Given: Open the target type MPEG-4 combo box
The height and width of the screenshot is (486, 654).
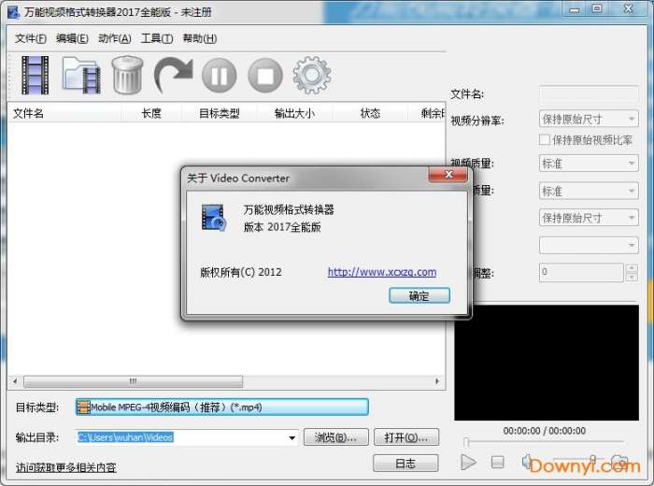Looking at the screenshot, I should click(x=222, y=407).
